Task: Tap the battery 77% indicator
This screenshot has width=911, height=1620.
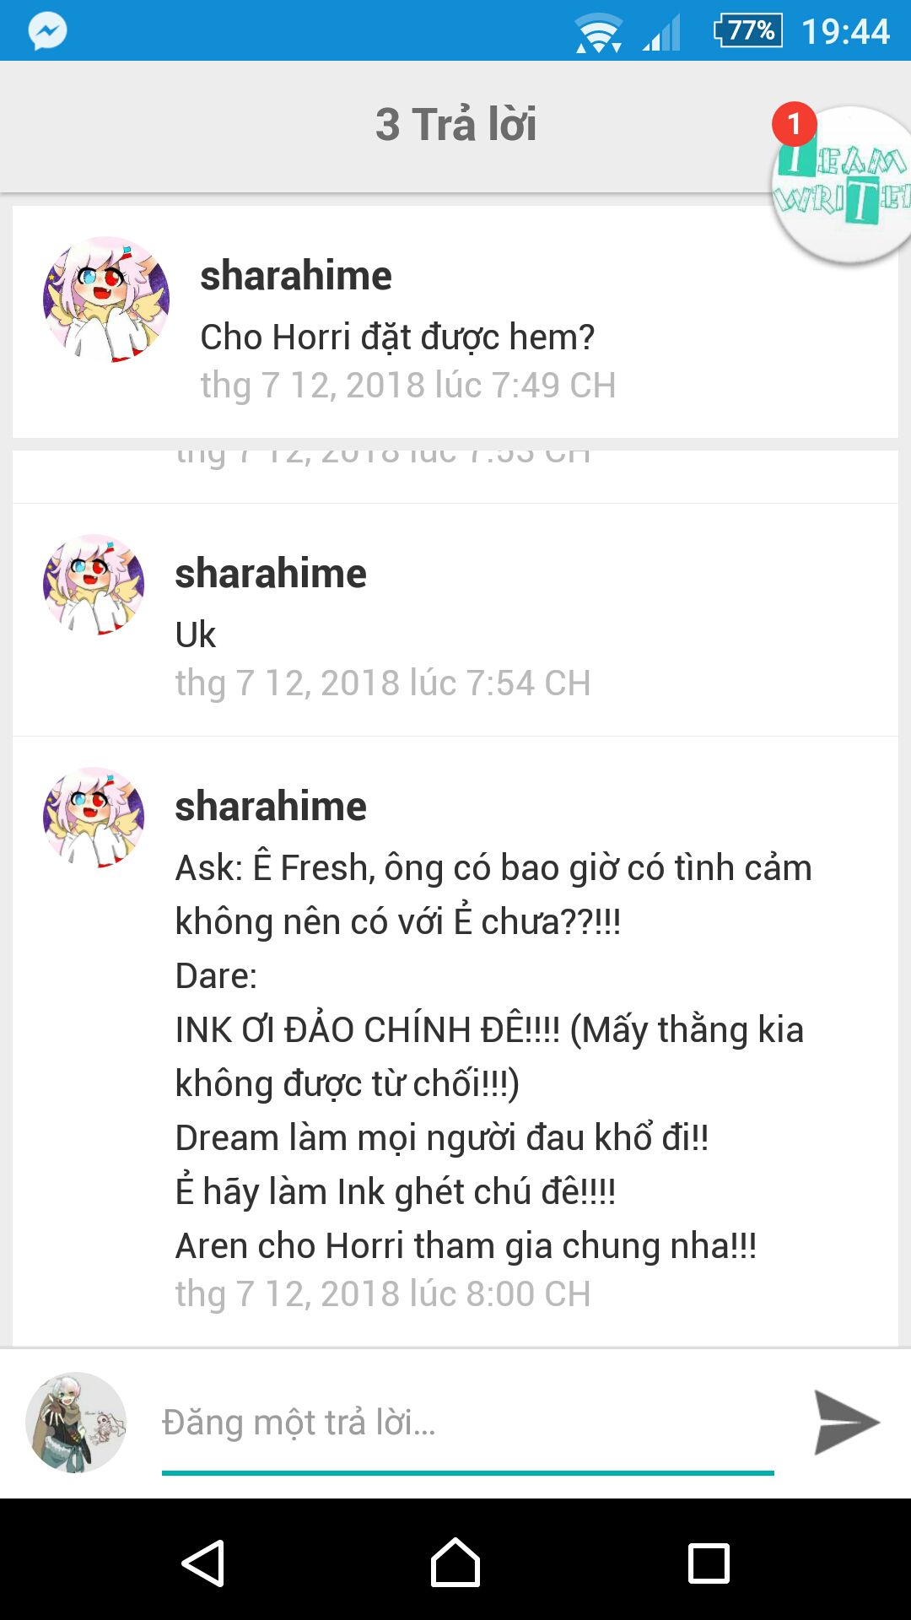Action: point(748,30)
